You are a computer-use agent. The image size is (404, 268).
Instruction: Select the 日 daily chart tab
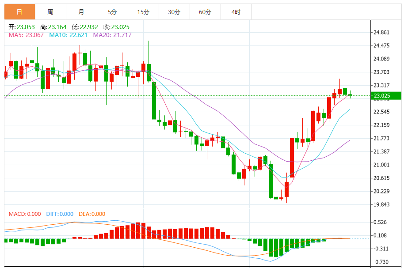pos(19,12)
